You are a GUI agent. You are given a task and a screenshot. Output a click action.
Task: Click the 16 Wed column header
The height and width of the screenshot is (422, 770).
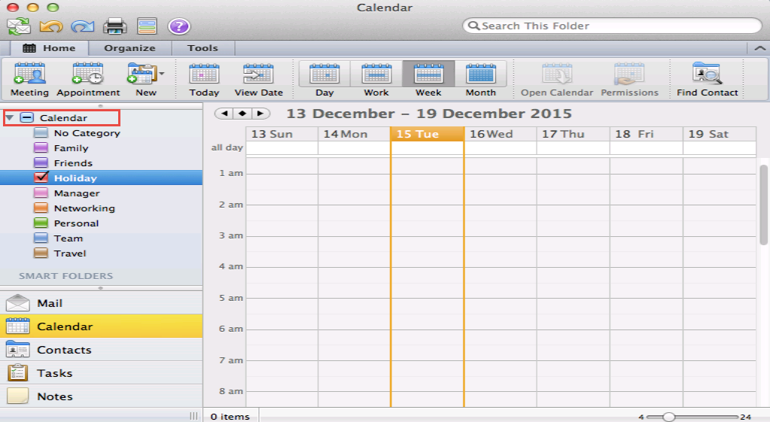(x=501, y=134)
